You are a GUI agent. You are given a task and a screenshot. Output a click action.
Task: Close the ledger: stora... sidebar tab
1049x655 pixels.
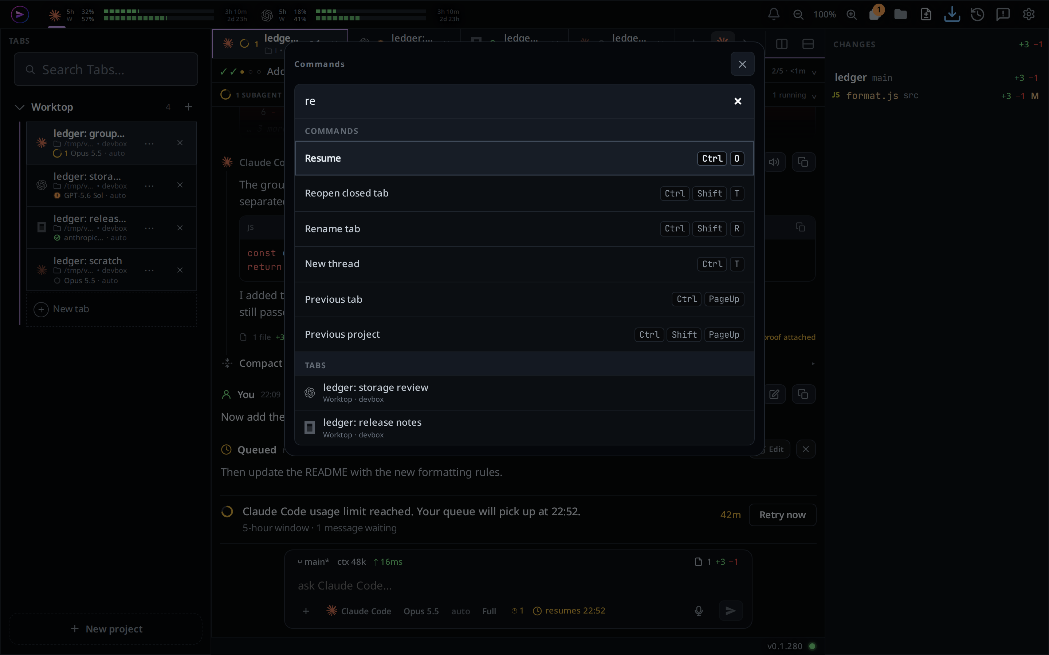click(x=180, y=185)
